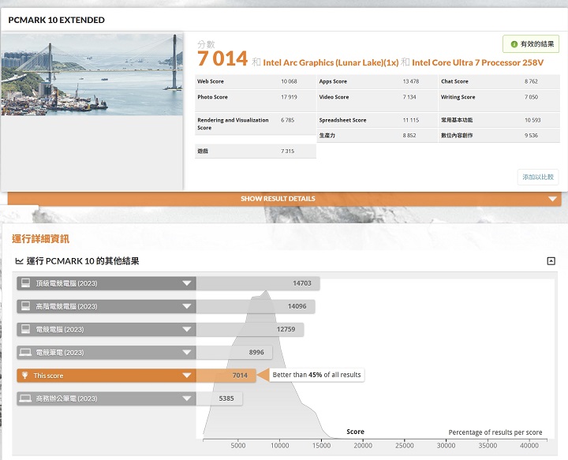Select the orange 7014 score bar
Screen dimensions: 568x460
[x=226, y=376]
